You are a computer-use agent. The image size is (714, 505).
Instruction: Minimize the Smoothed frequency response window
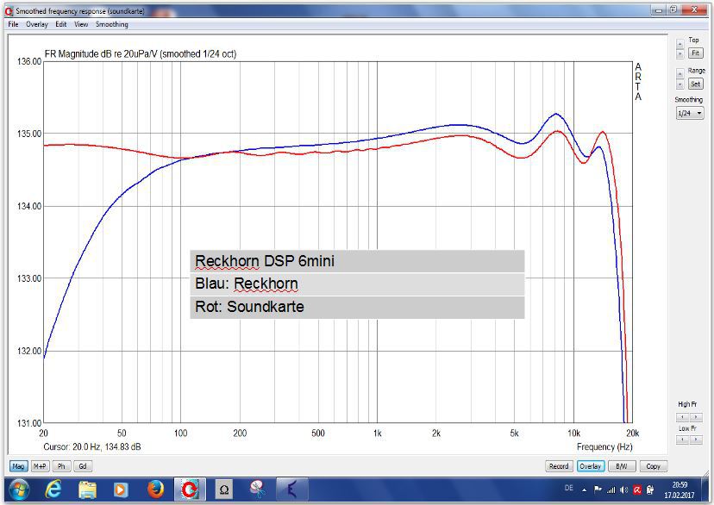click(x=659, y=9)
